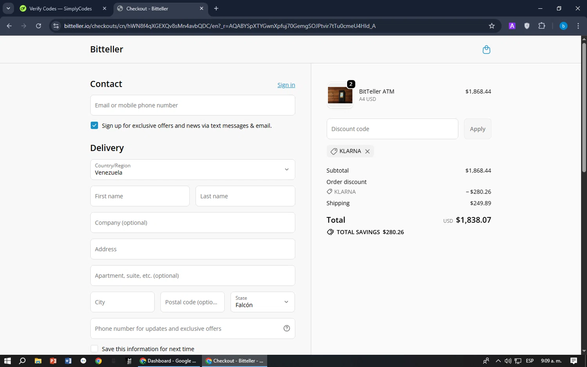Click the TOTAL SAVINGS $280.26 text

370,232
